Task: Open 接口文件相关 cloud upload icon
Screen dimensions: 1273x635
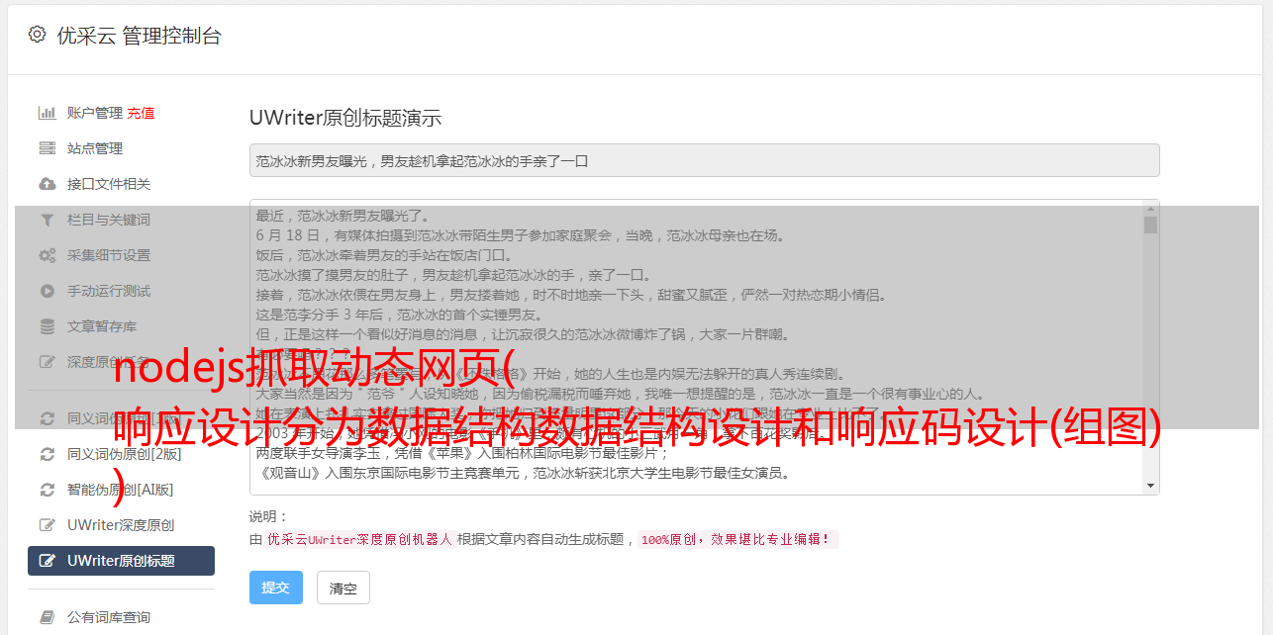Action: [x=47, y=184]
